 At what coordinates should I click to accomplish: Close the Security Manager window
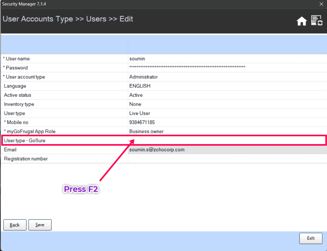321,4
